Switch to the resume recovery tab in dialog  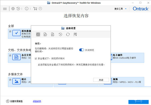coord(60,34)
